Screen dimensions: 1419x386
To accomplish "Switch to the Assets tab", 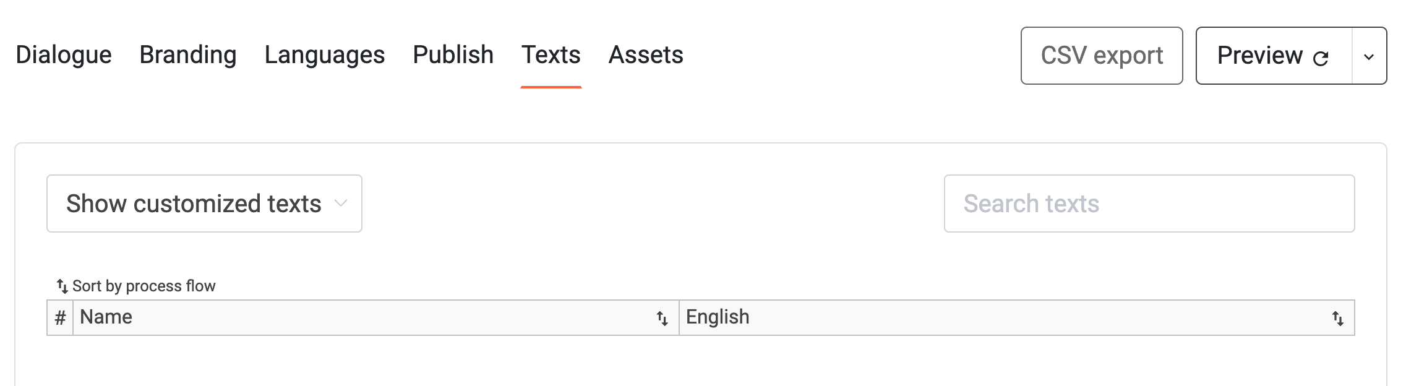I will coord(646,55).
